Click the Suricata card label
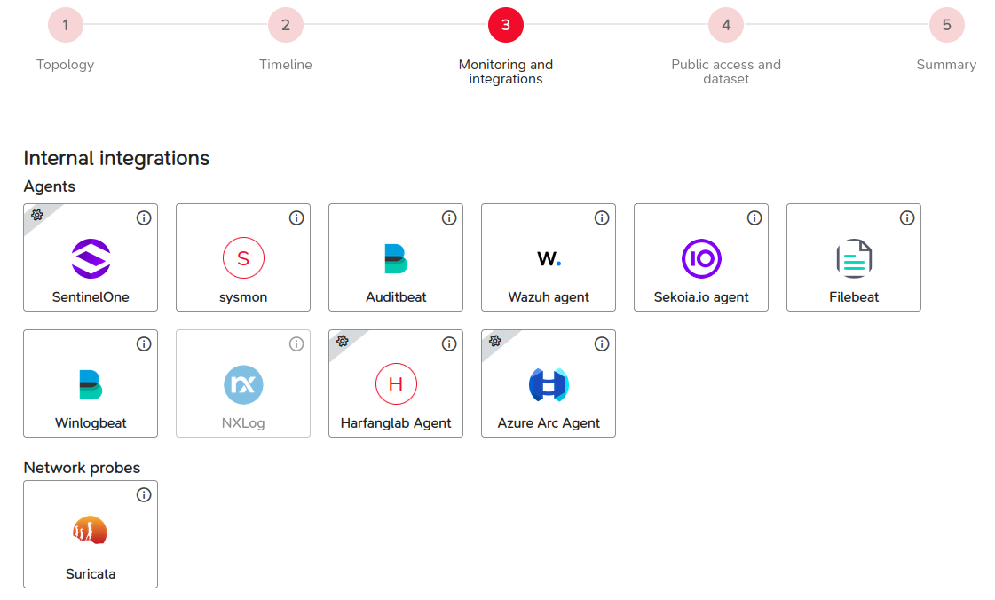This screenshot has height=600, width=995. (91, 574)
